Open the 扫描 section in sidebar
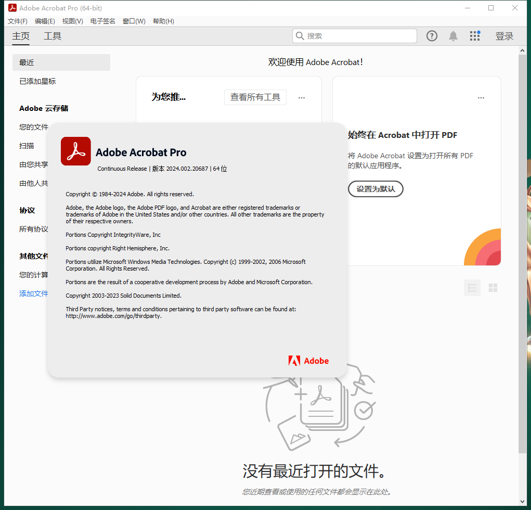Viewport: 531px width, 510px height. [x=27, y=146]
